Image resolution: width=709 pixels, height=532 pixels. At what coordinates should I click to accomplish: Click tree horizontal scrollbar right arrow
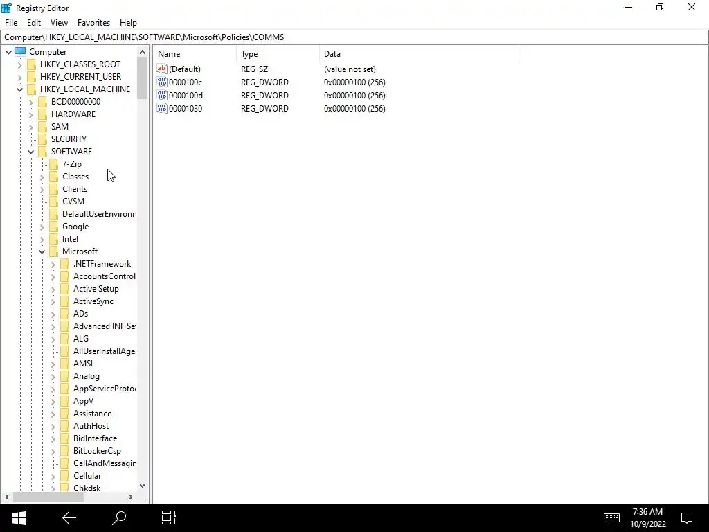pyautogui.click(x=131, y=497)
